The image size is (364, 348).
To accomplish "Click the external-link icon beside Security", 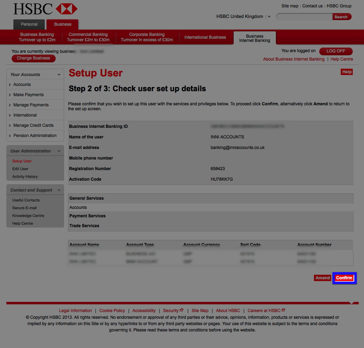I will click(181, 310).
